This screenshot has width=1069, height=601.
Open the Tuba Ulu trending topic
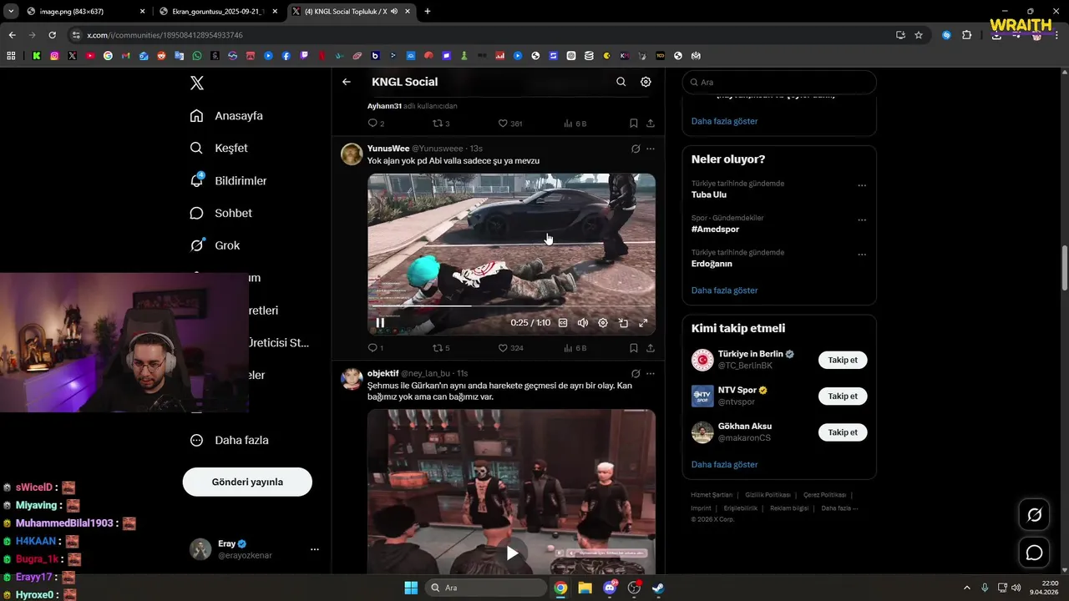click(x=709, y=194)
